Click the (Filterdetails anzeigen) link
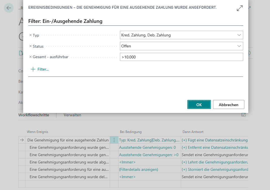This screenshot has height=190, width=270. pyautogui.click(x=139, y=169)
